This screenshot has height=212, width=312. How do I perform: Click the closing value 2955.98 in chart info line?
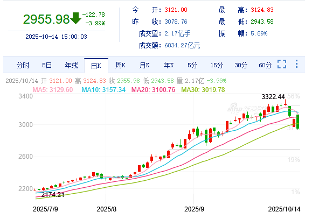(x=128, y=81)
